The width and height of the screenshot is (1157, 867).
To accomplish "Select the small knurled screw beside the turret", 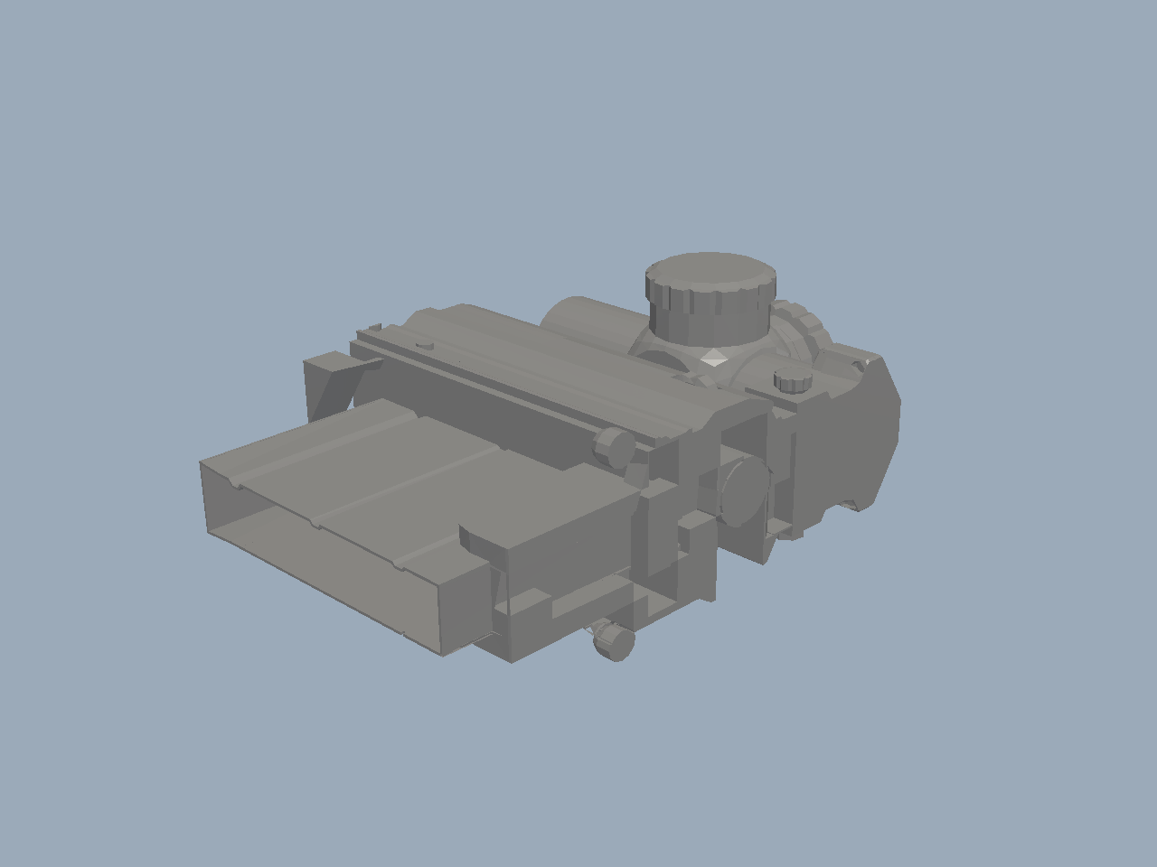I will 792,379.
